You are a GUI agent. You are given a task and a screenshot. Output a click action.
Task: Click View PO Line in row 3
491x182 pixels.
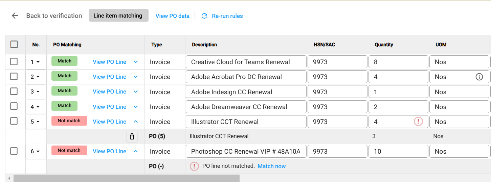coord(109,92)
